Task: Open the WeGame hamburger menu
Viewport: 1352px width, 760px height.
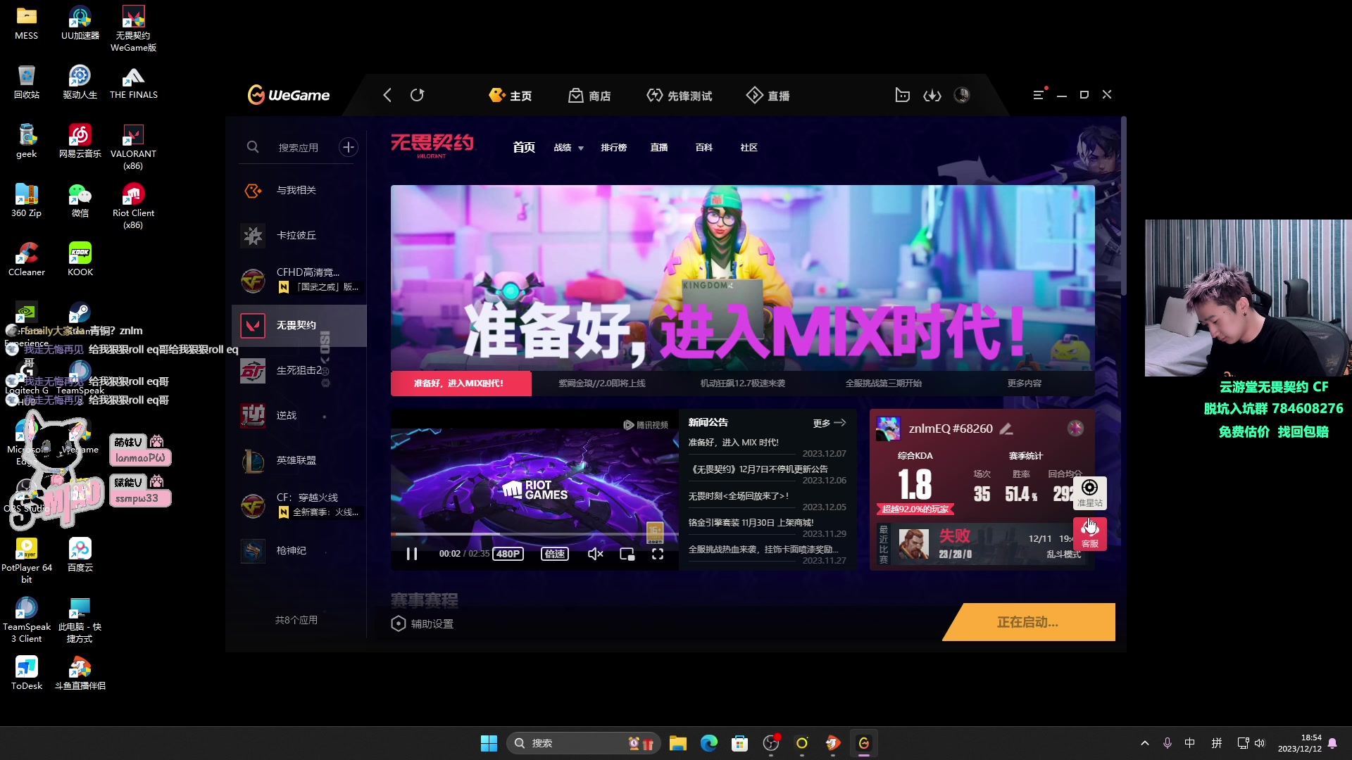Action: click(1039, 95)
